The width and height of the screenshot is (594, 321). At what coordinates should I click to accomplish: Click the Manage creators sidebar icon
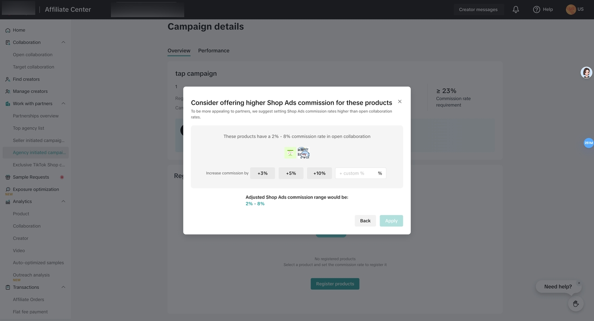8,92
